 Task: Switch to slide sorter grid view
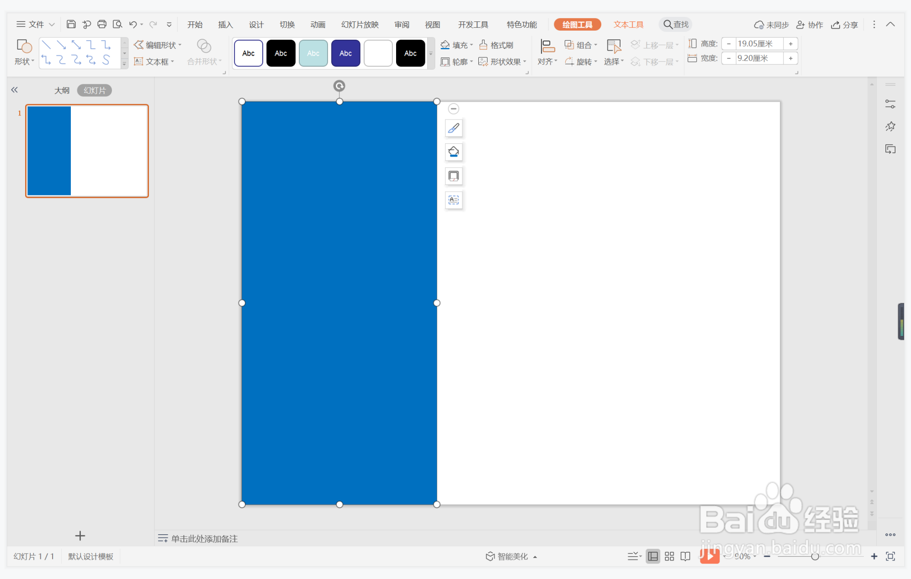click(x=669, y=556)
